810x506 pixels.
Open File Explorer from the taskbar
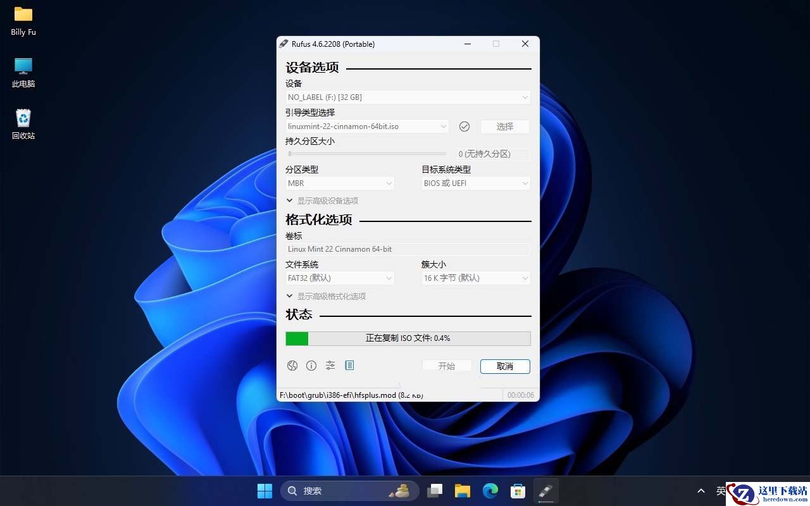click(x=463, y=491)
